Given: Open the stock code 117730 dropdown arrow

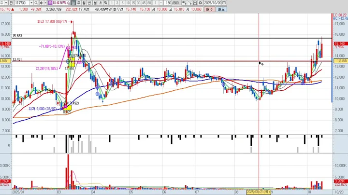Looking at the screenshot, I should click(31, 3).
